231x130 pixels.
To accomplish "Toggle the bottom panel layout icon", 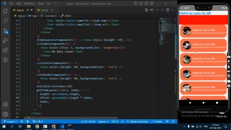I will click(x=141, y=3).
